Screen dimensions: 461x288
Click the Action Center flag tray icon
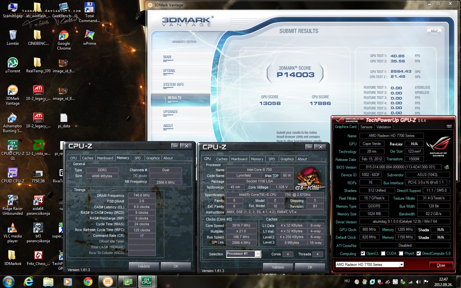426,282
